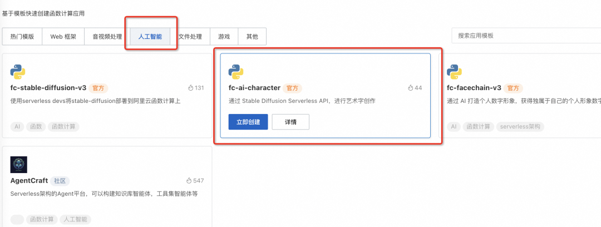601x227 pixels.
Task: Click the 官方 badge on fc-ai-character
Action: (x=293, y=88)
